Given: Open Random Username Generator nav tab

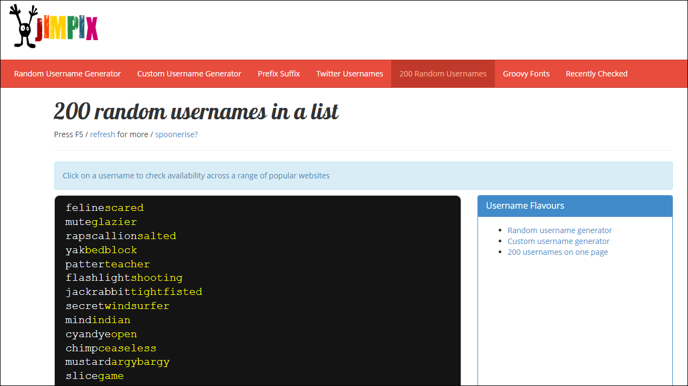Looking at the screenshot, I should coord(67,74).
